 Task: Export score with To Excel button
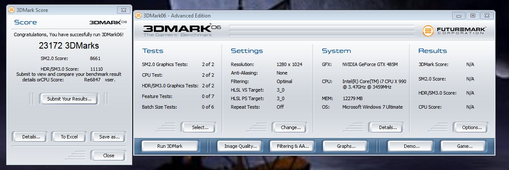(x=69, y=137)
